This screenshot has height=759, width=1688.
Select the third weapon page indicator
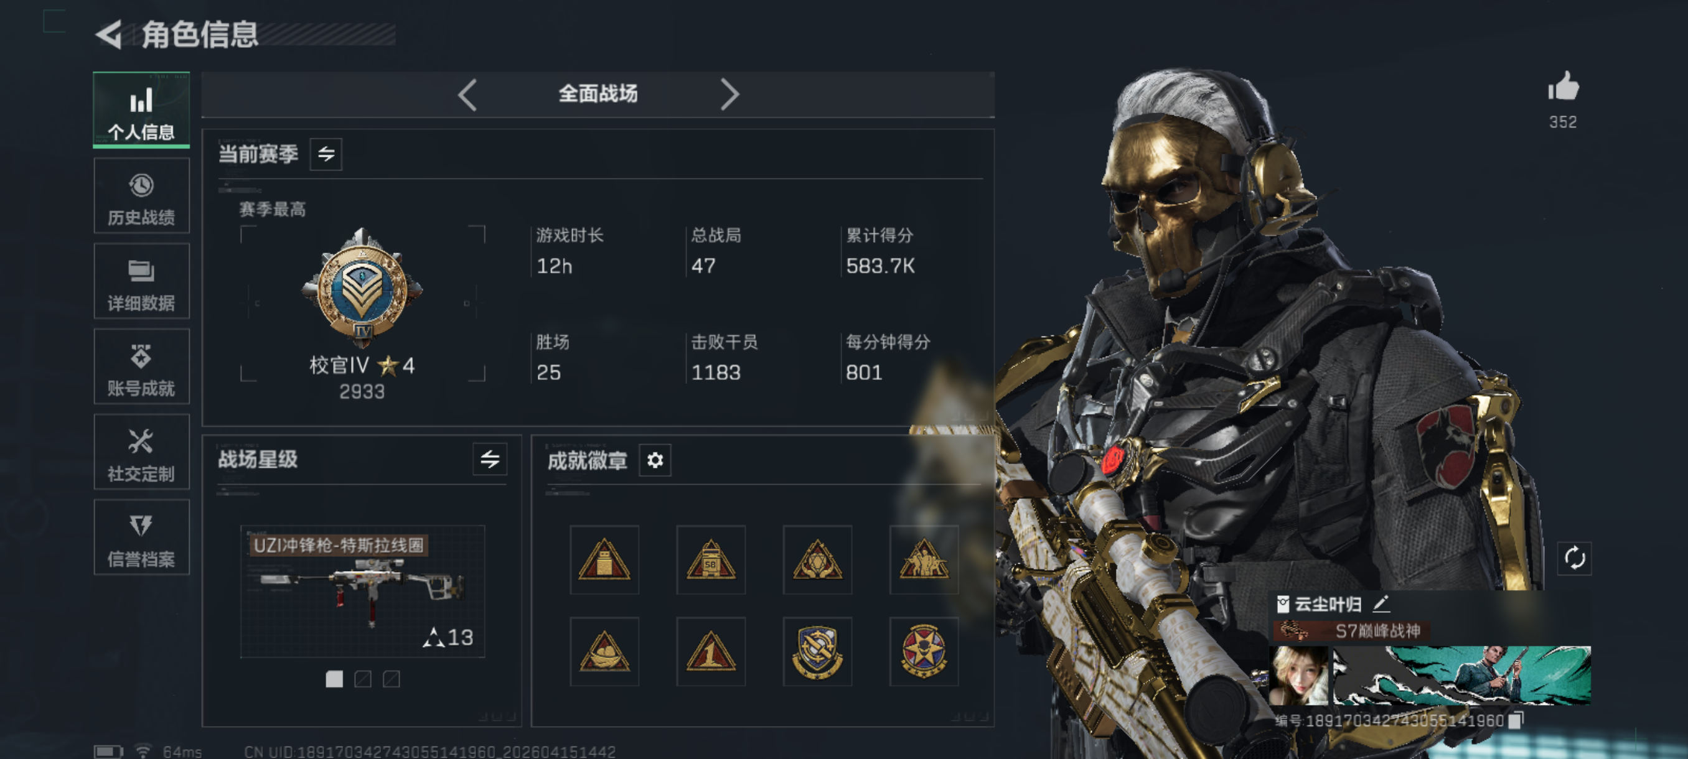click(x=392, y=679)
